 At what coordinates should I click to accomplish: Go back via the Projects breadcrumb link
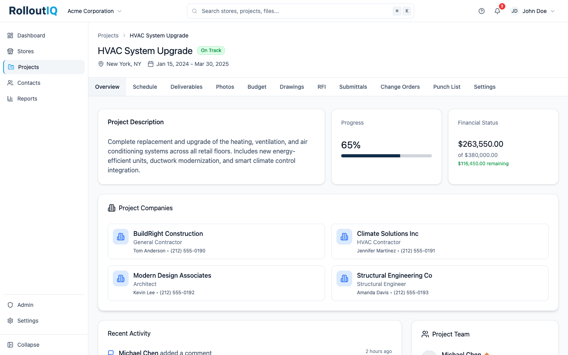[108, 35]
